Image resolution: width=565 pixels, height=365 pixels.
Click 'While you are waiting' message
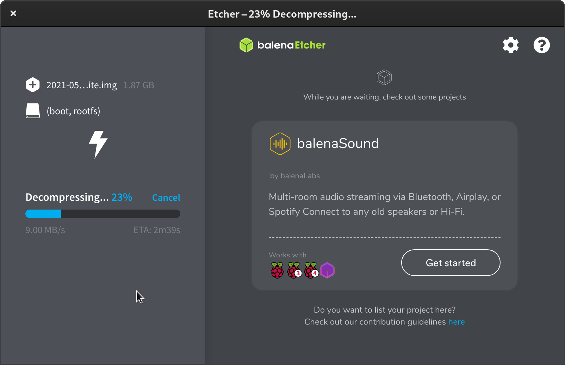click(x=385, y=97)
